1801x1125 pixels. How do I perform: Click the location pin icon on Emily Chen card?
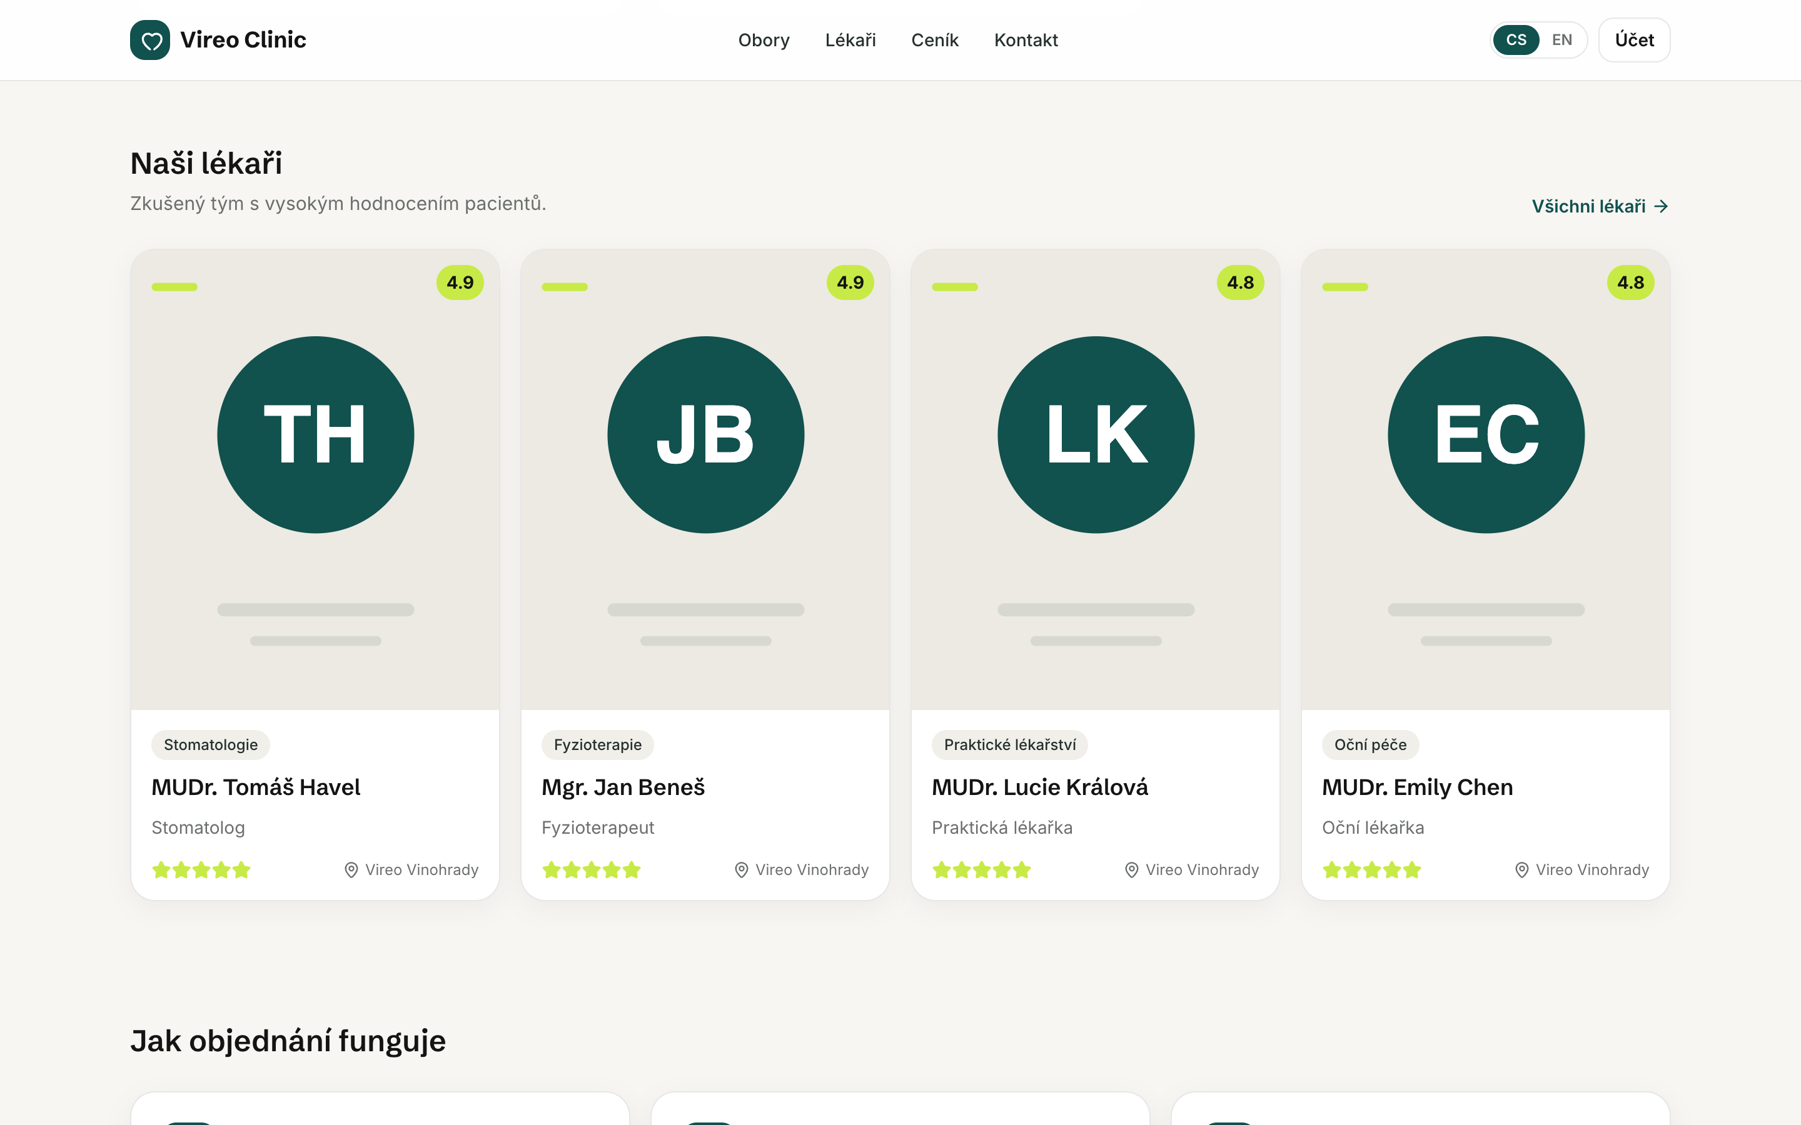pos(1522,870)
